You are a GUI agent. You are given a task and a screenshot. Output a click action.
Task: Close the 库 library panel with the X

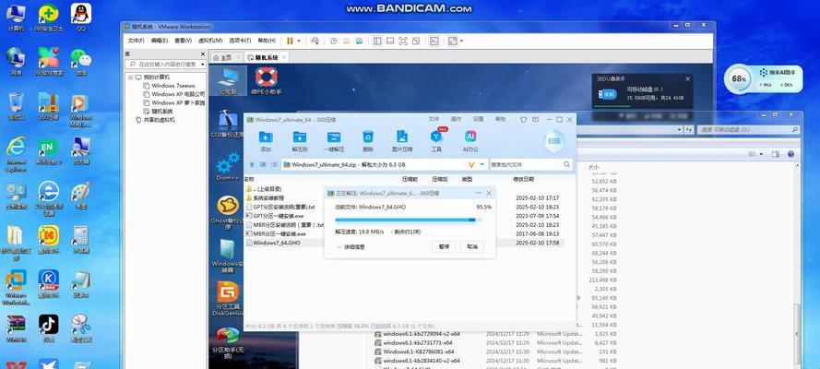[202, 54]
